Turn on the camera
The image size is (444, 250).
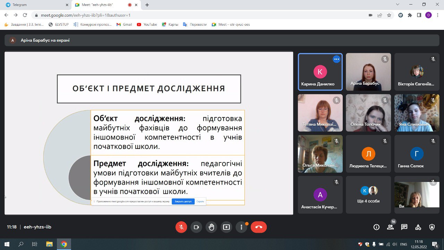coord(196,227)
